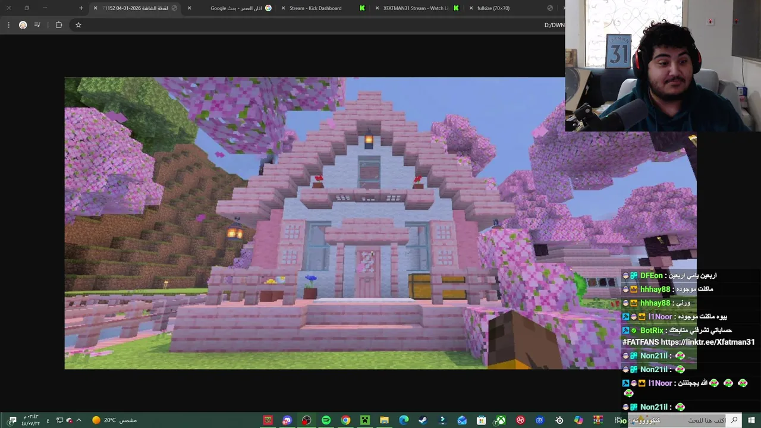Open Microsoft Edge from the taskbar

pyautogui.click(x=404, y=420)
